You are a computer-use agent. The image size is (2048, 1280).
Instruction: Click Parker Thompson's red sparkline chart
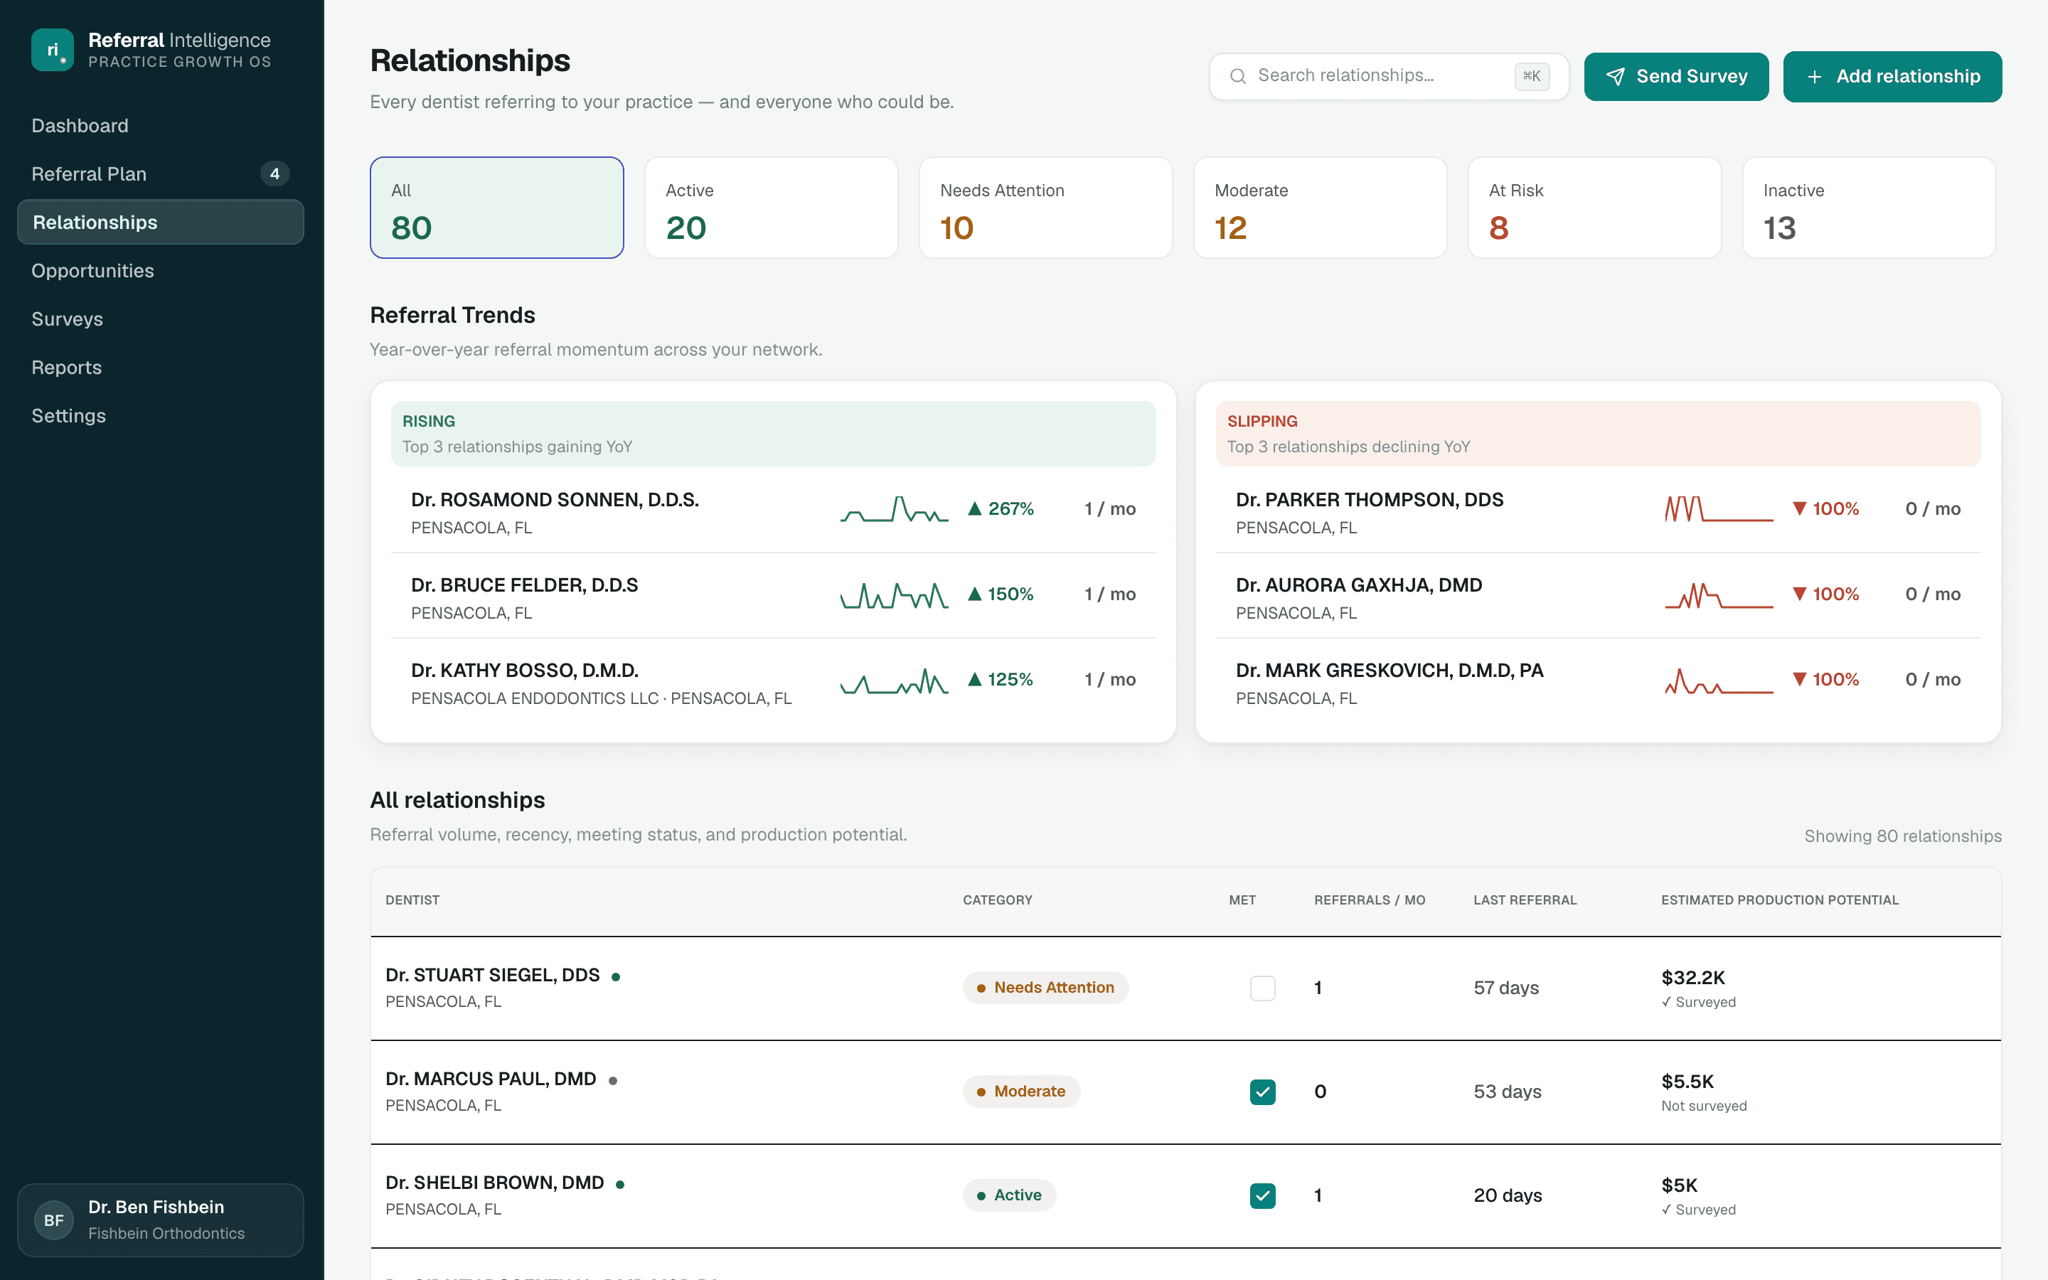coord(1719,508)
